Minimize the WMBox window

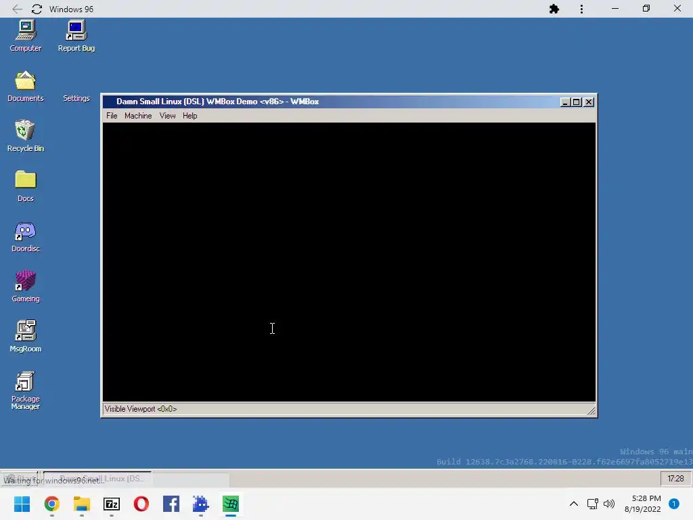[x=565, y=102]
